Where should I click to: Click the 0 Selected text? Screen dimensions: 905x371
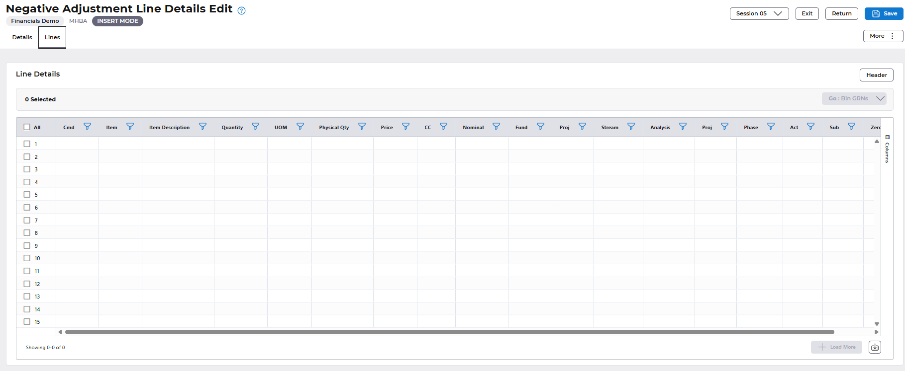coord(40,99)
